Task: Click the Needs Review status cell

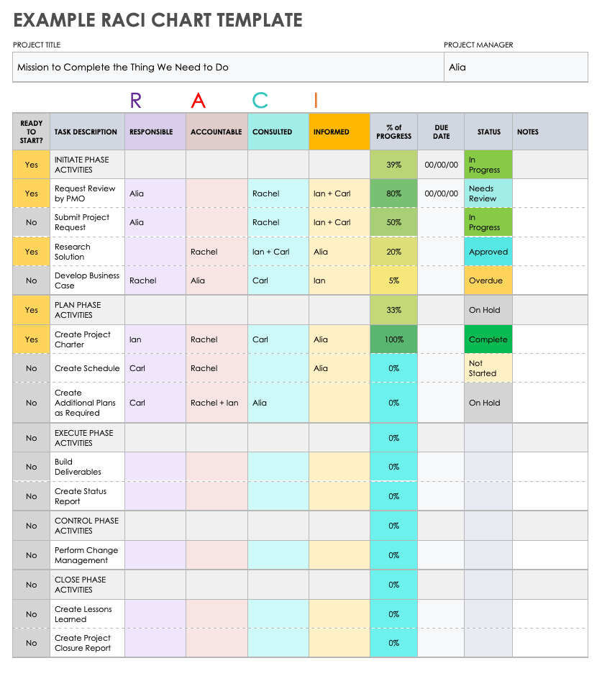Action: 488,193
